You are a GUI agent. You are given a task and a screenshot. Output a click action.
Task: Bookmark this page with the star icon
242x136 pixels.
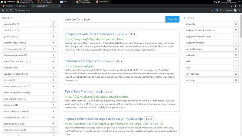pos(212,10)
